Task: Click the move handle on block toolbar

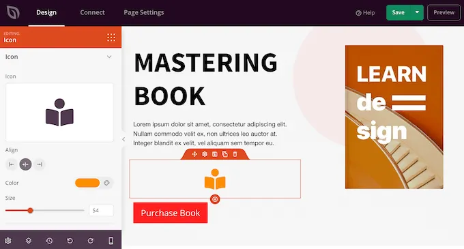Action: [194, 154]
